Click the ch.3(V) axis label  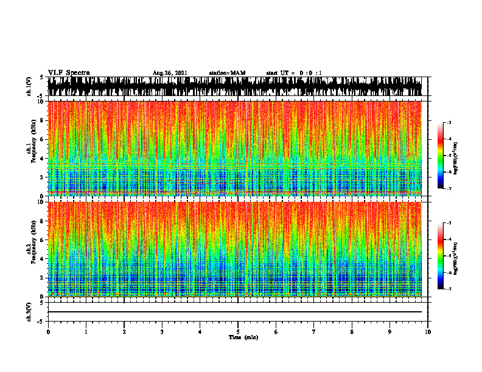pos(29,312)
